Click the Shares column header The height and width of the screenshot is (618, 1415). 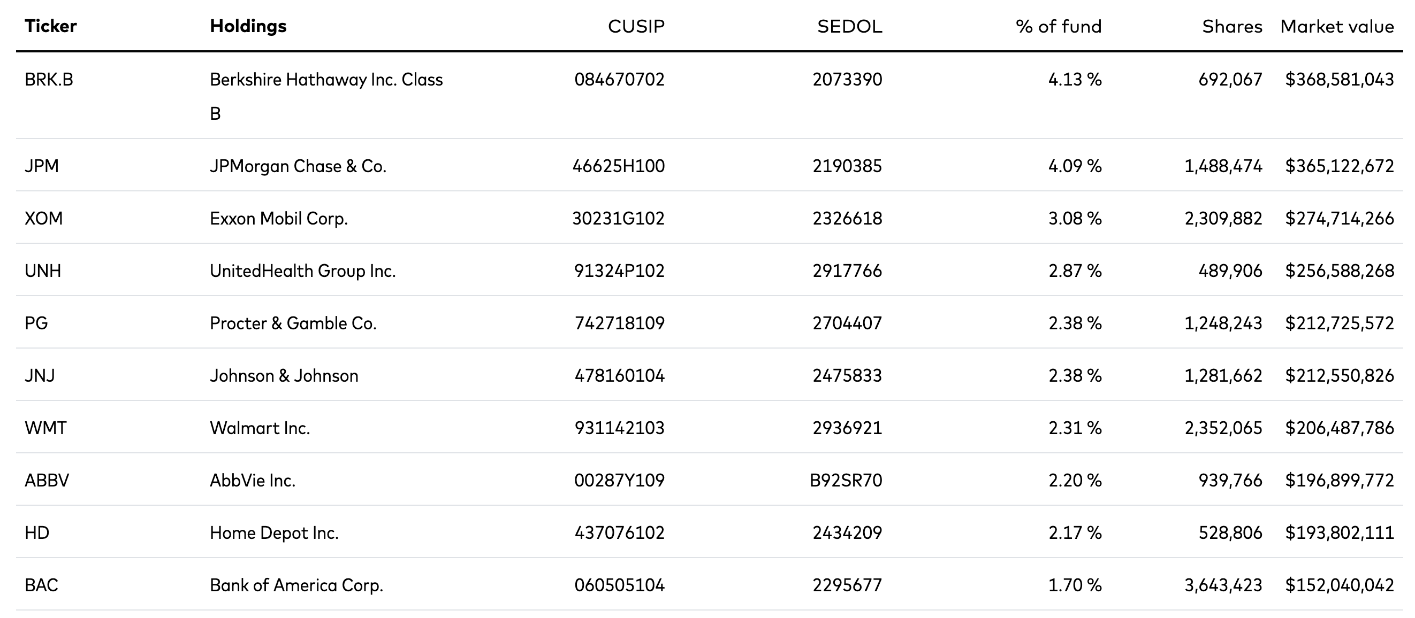click(x=1231, y=26)
